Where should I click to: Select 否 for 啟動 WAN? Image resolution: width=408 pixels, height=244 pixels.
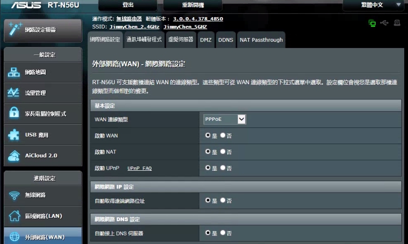[x=223, y=135]
